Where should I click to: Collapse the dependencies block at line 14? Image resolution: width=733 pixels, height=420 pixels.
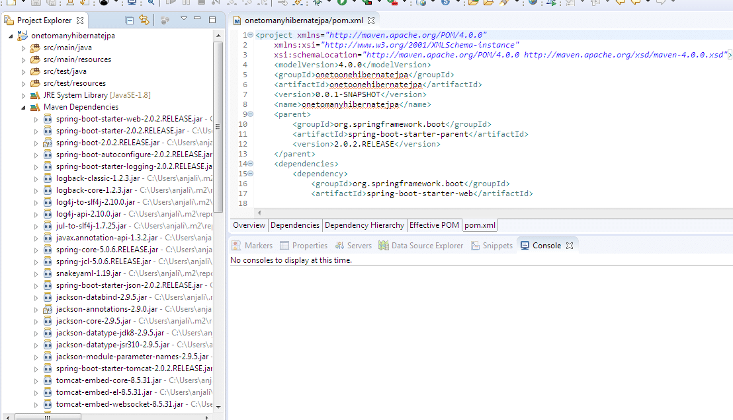click(x=250, y=164)
